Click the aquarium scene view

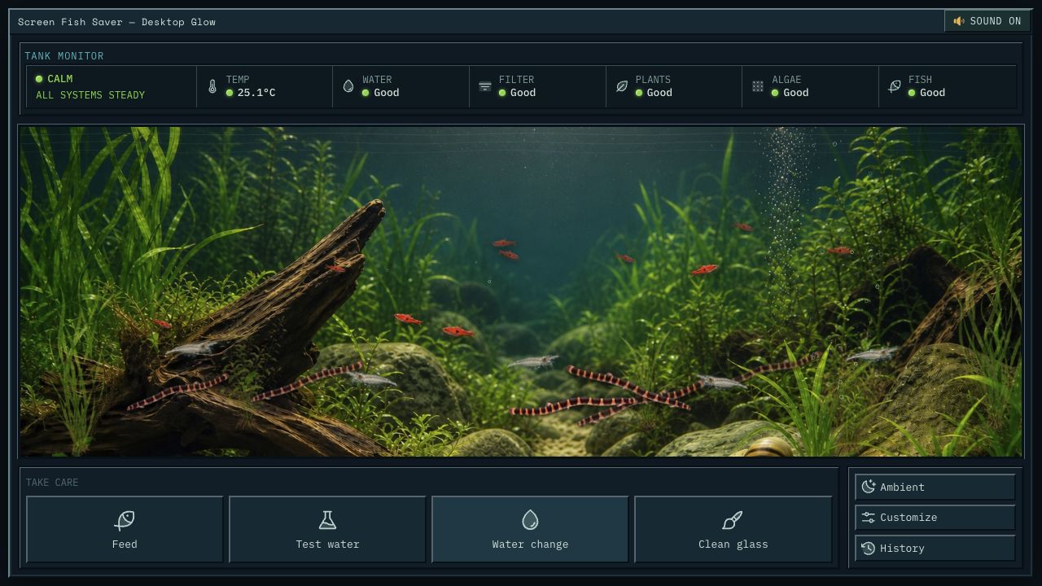(x=521, y=291)
